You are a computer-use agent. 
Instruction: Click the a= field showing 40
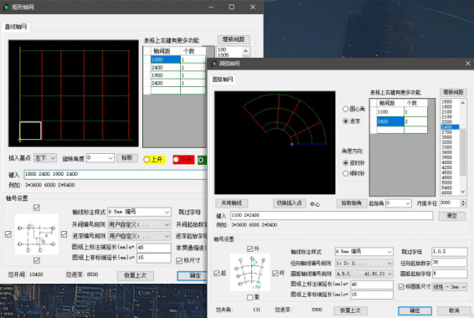coord(372,285)
